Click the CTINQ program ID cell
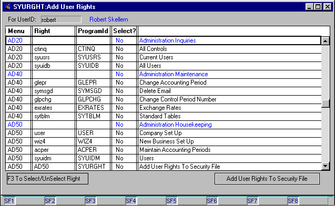 tap(93, 49)
